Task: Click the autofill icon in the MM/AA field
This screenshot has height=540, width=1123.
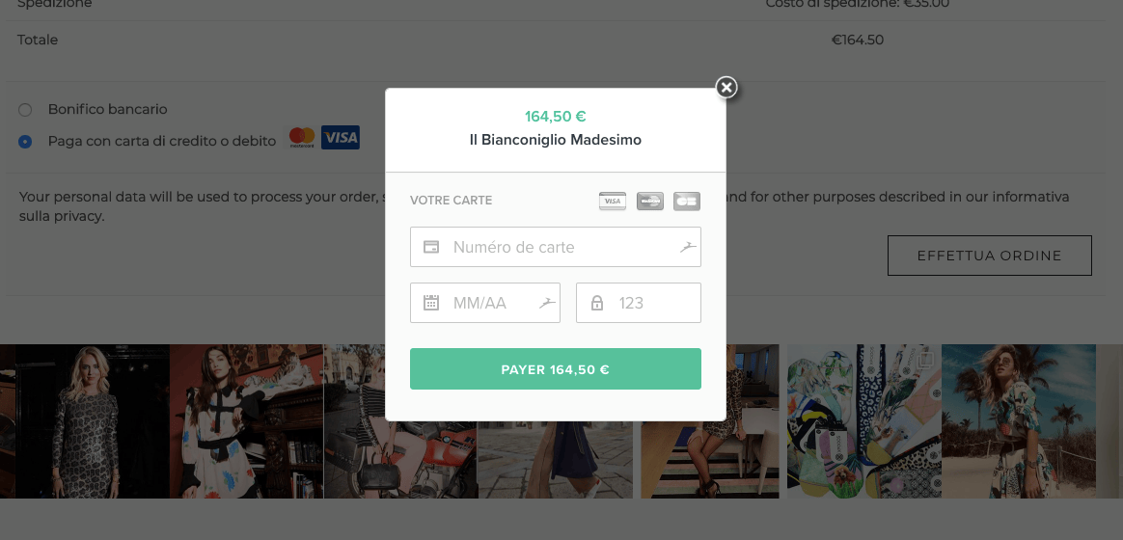Action: click(546, 303)
